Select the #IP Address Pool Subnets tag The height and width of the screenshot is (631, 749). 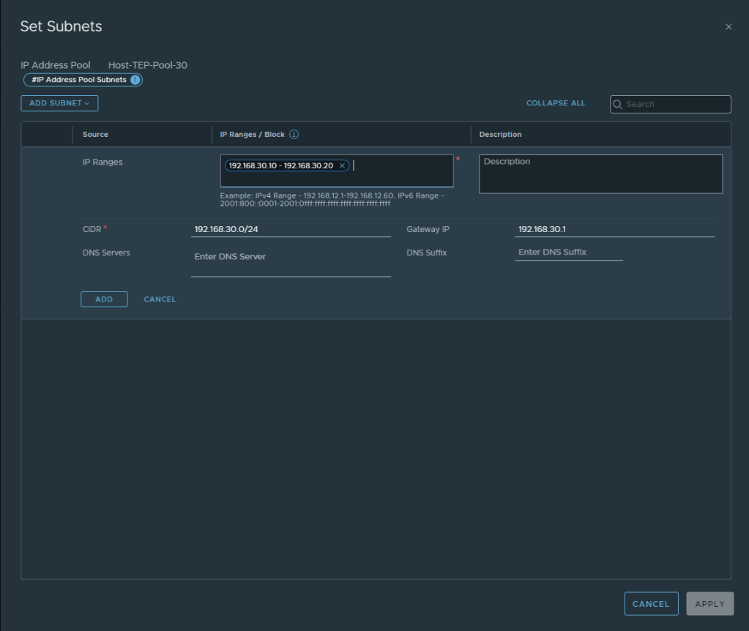(x=79, y=80)
